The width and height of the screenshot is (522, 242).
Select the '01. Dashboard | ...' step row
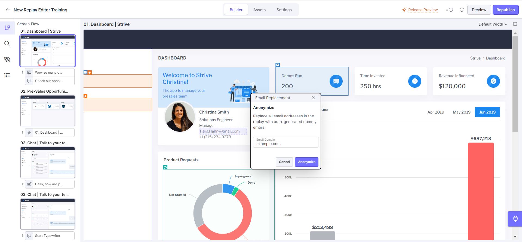click(50, 133)
